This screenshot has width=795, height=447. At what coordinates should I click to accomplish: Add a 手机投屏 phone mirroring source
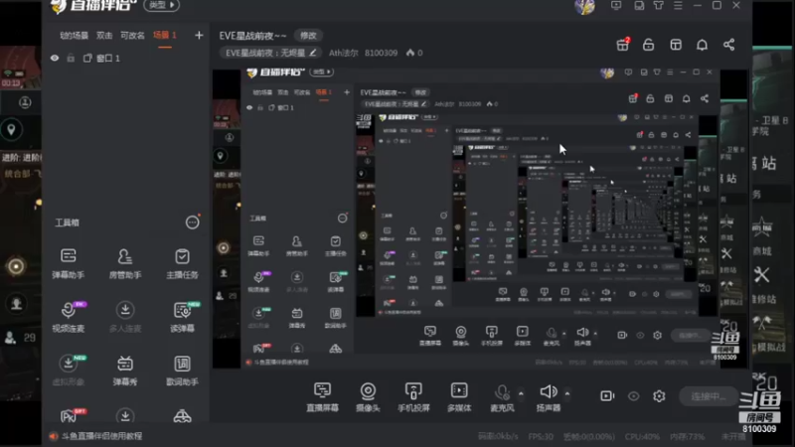[x=413, y=396]
